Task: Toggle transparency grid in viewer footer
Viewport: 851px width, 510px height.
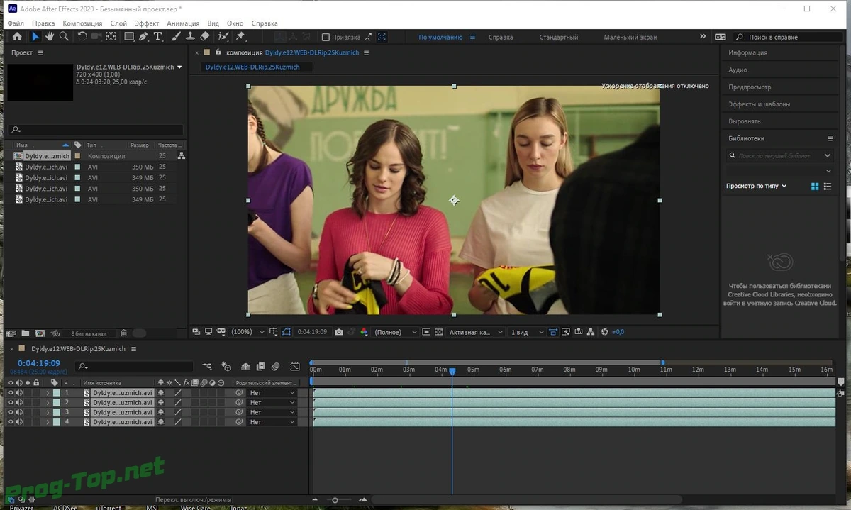Action: [439, 332]
